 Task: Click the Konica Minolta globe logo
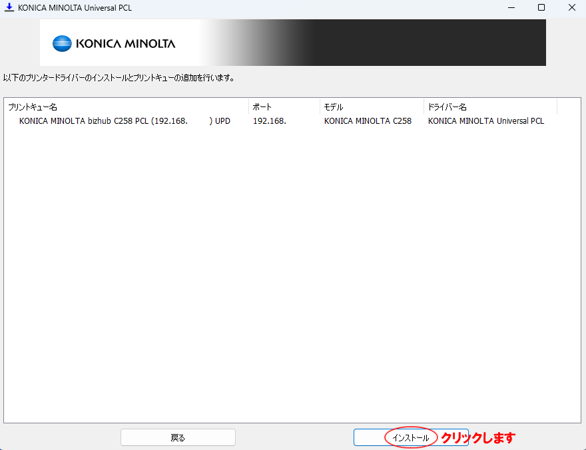click(62, 43)
